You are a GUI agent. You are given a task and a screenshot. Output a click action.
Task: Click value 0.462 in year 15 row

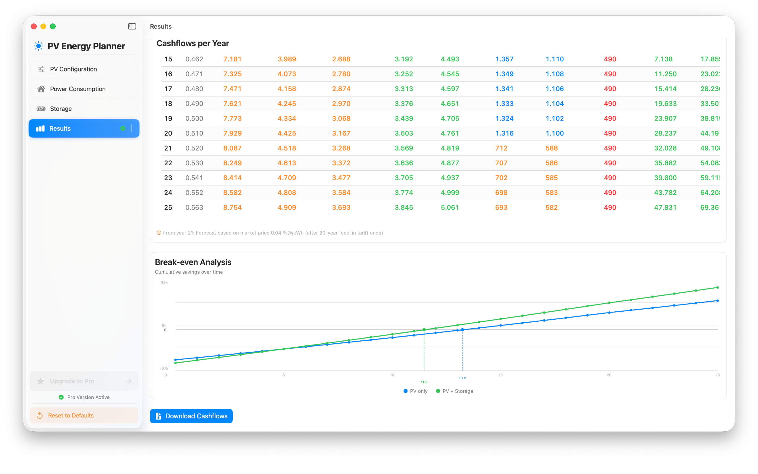click(194, 59)
